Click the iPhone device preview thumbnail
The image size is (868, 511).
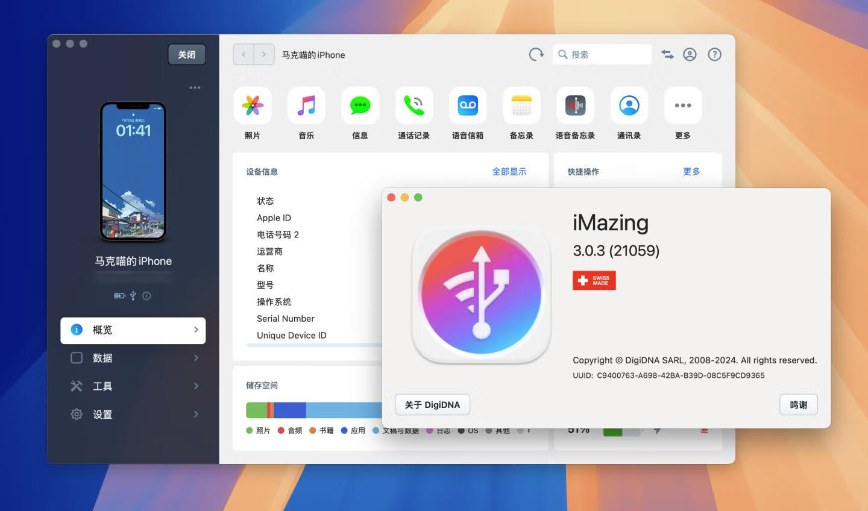tap(133, 172)
